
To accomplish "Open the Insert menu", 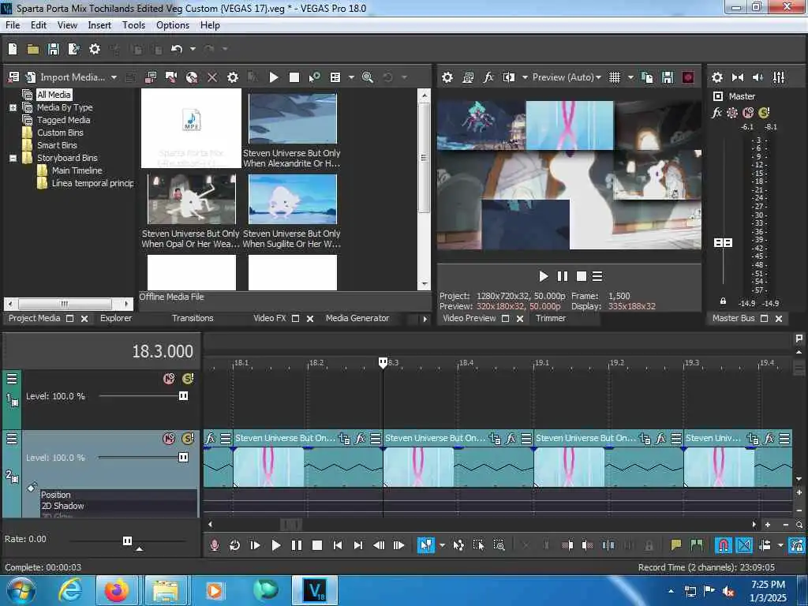I will tap(99, 25).
